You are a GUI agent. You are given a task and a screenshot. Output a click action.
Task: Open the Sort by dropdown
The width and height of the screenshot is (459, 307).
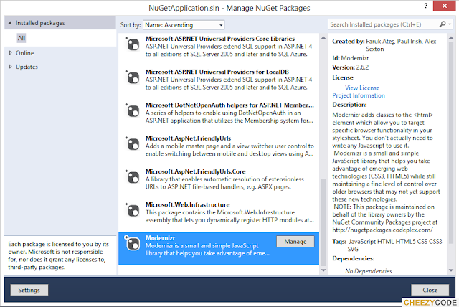click(184, 25)
